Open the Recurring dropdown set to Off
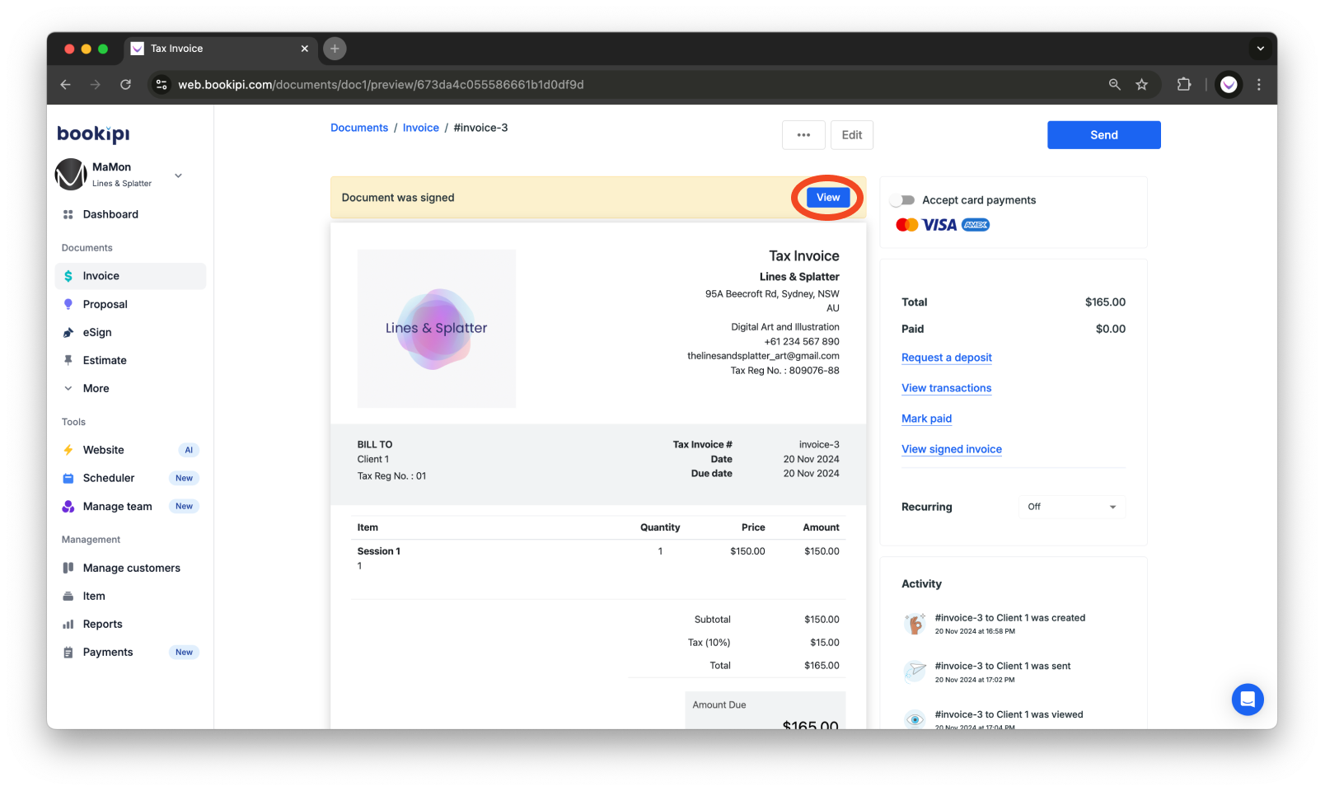The height and width of the screenshot is (791, 1325). click(x=1071, y=507)
